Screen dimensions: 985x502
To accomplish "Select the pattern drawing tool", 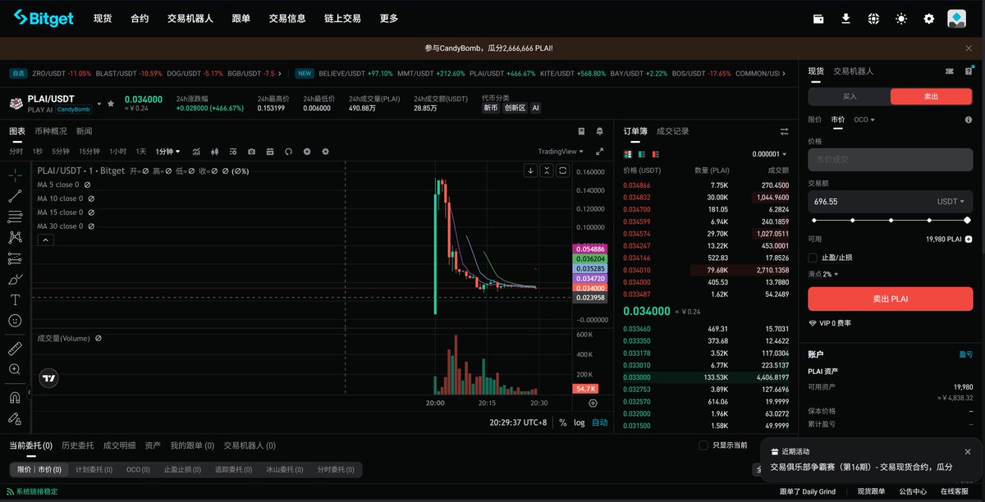I will (15, 237).
